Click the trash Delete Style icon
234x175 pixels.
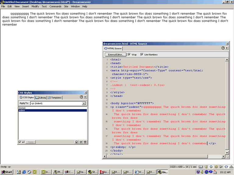pos(85,142)
